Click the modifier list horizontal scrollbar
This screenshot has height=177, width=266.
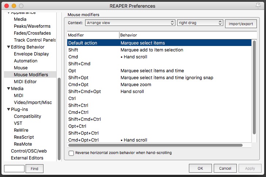pyautogui.click(x=155, y=145)
